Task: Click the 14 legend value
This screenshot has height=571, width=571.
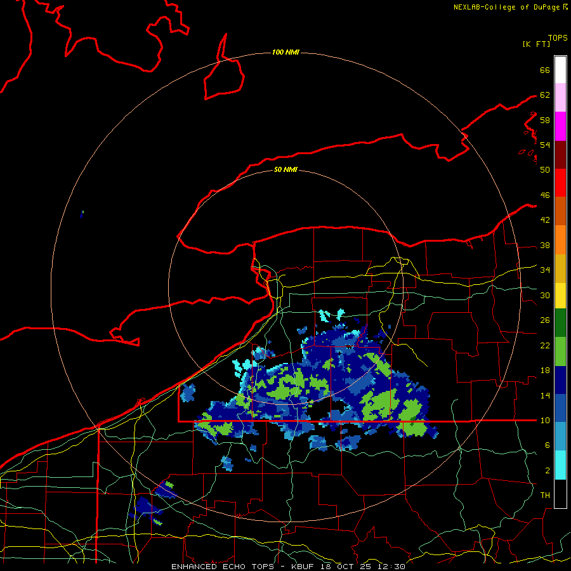Action: (545, 395)
